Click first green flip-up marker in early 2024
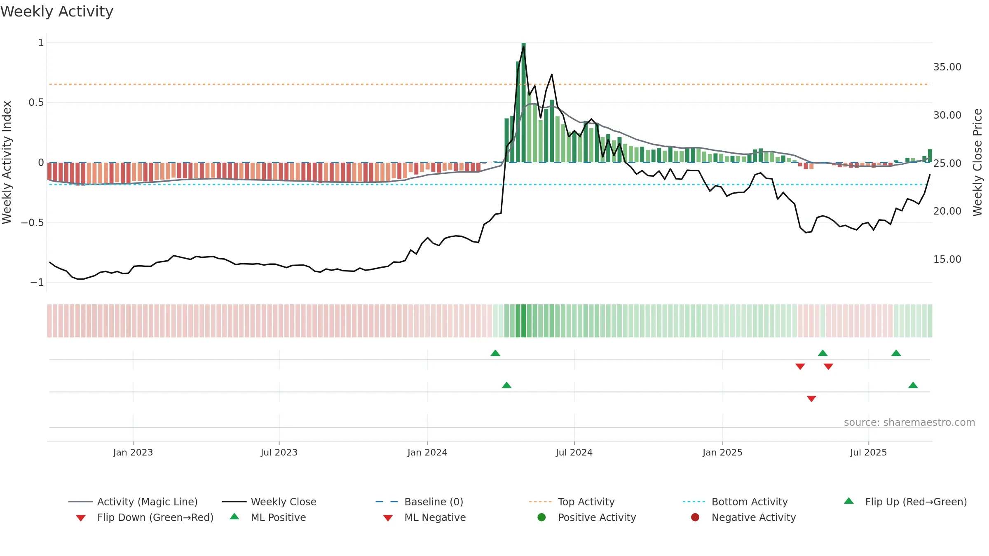The width and height of the screenshot is (989, 556). tap(495, 353)
